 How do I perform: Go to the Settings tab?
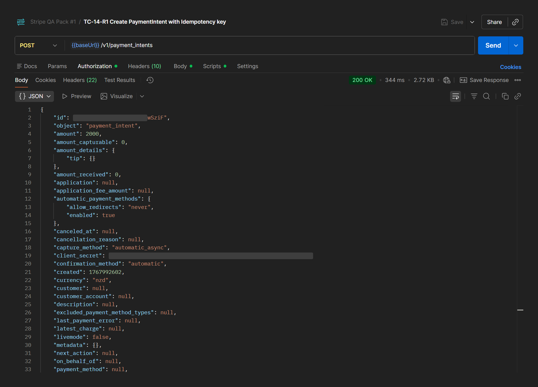pyautogui.click(x=248, y=66)
